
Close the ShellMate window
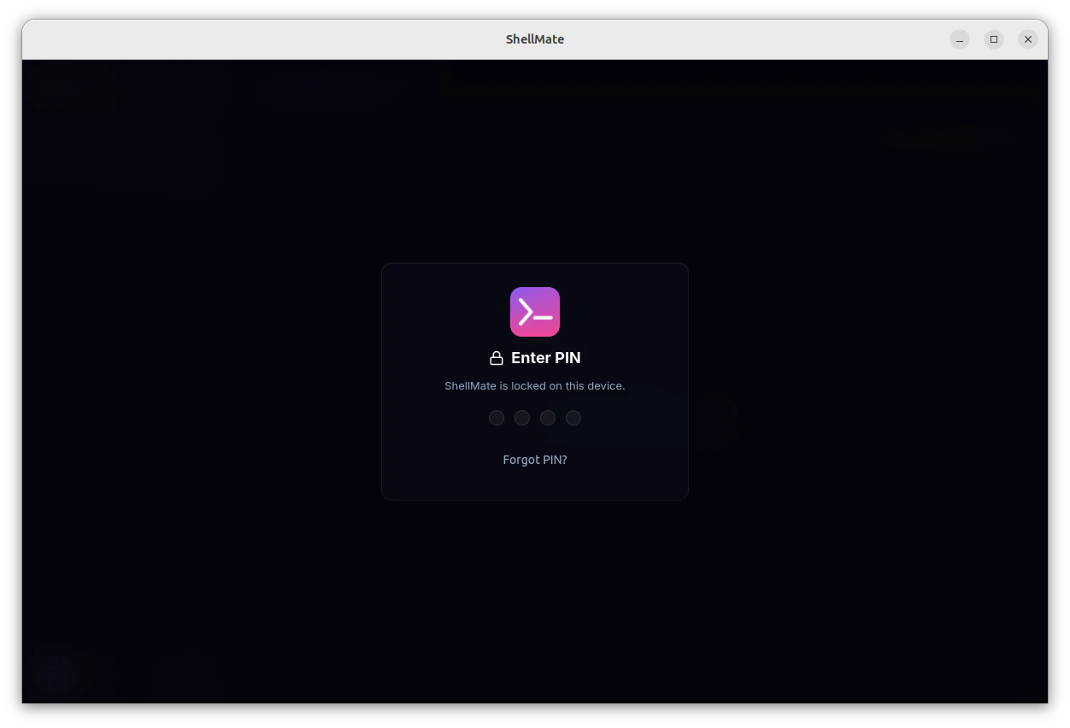[x=1028, y=39]
